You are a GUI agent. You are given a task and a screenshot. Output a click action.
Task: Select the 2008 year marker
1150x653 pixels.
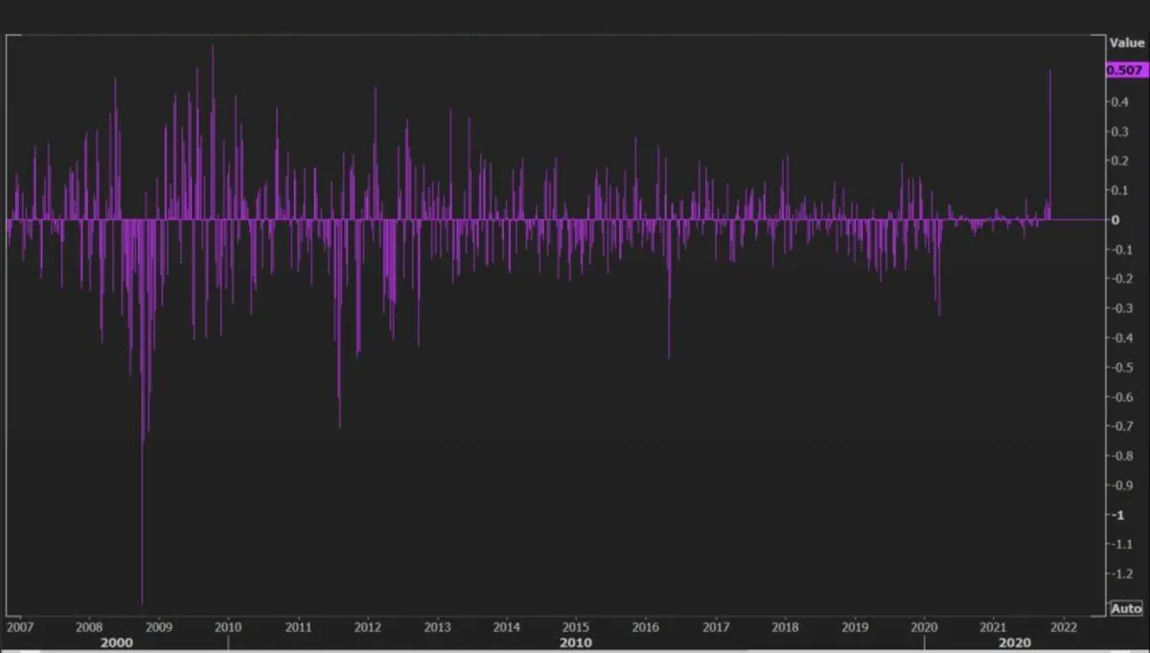point(89,627)
